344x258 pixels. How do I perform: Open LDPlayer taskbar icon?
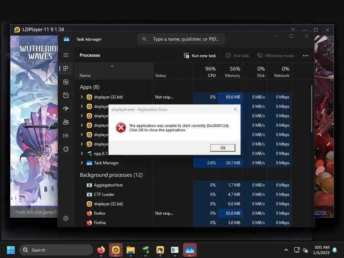(x=116, y=250)
